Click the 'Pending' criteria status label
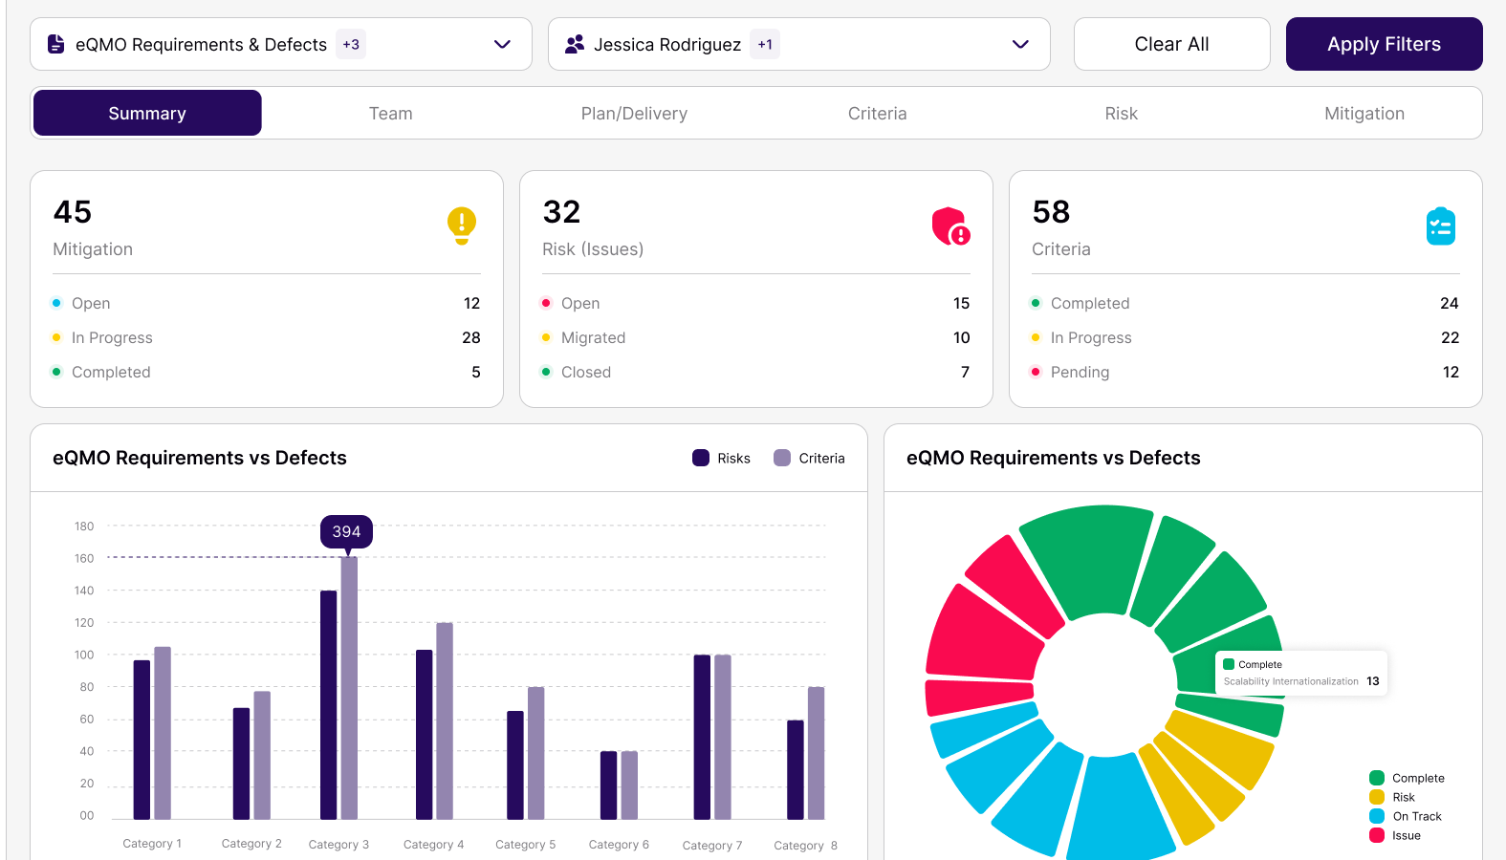The image size is (1506, 860). (1080, 372)
